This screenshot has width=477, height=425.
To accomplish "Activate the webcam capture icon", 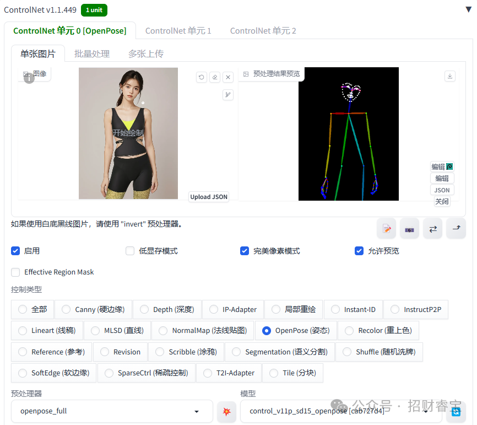I will pyautogui.click(x=409, y=228).
